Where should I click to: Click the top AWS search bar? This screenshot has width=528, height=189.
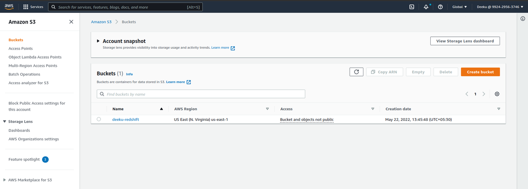click(125, 7)
